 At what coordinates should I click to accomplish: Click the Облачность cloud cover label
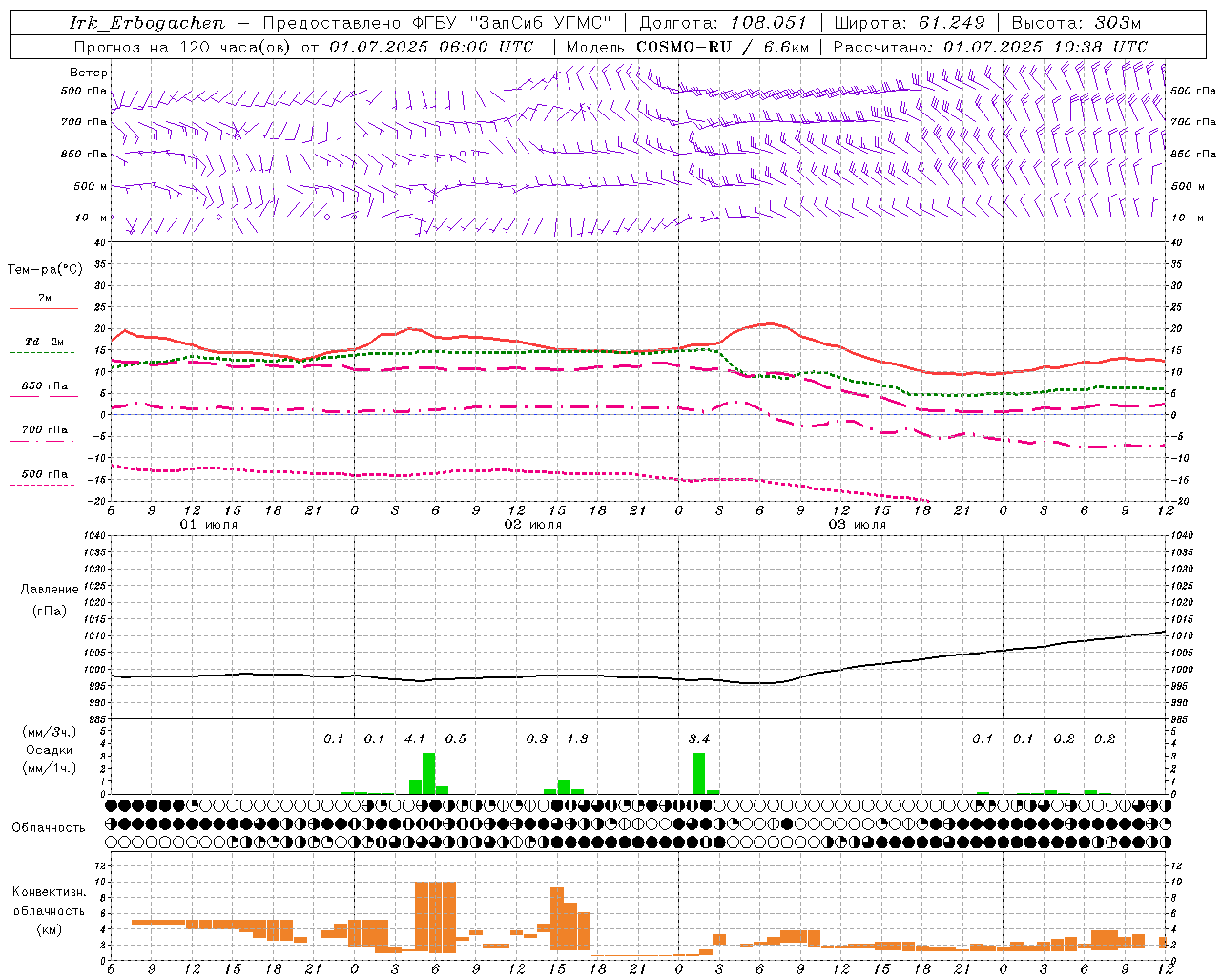[x=49, y=827]
